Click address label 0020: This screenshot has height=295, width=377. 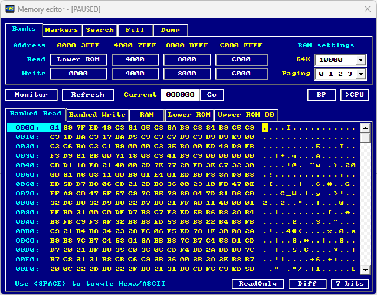pos(27,147)
